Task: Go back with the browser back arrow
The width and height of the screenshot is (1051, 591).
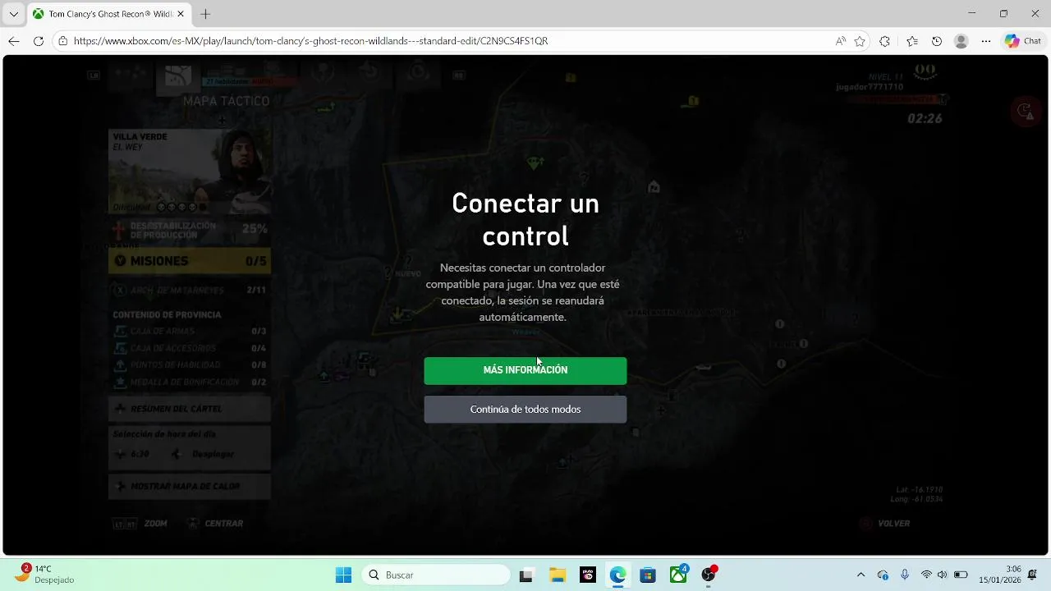Action: pos(14,41)
